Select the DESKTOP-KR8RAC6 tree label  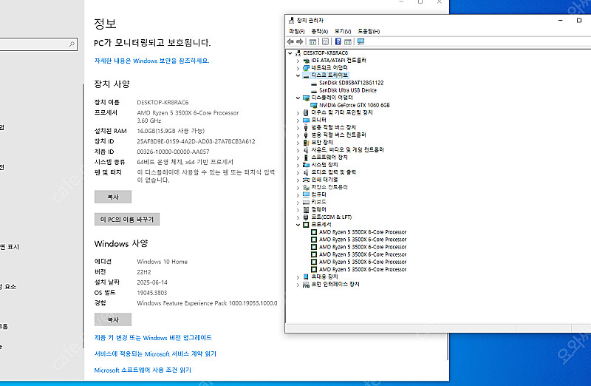pyautogui.click(x=325, y=53)
